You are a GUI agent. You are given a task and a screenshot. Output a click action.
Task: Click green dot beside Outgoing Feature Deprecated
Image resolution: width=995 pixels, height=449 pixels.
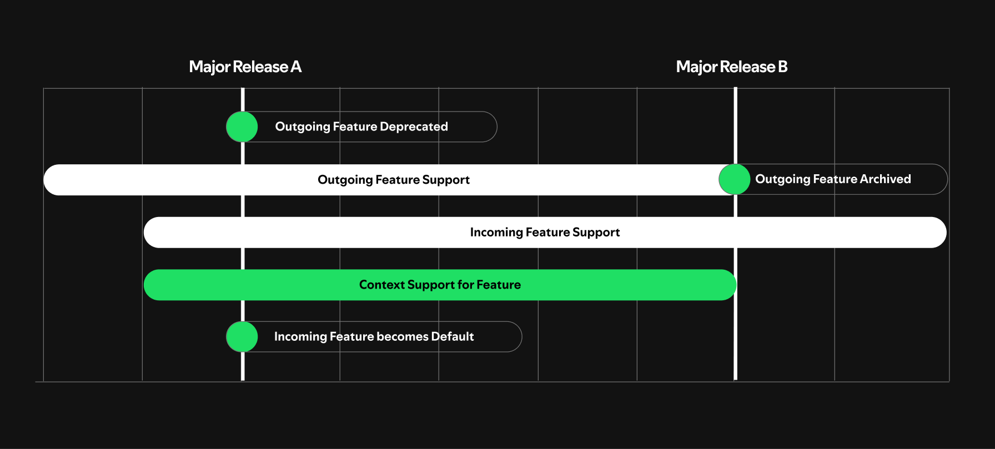[242, 127]
